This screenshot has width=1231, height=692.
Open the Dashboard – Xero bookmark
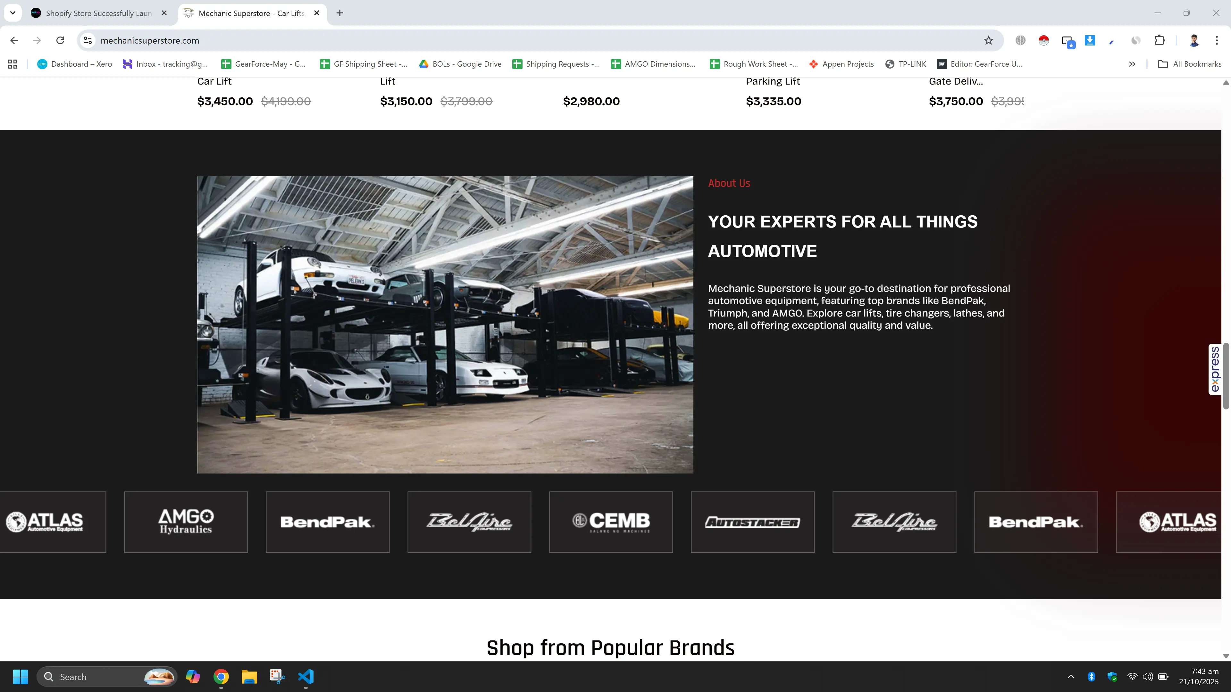pyautogui.click(x=75, y=64)
